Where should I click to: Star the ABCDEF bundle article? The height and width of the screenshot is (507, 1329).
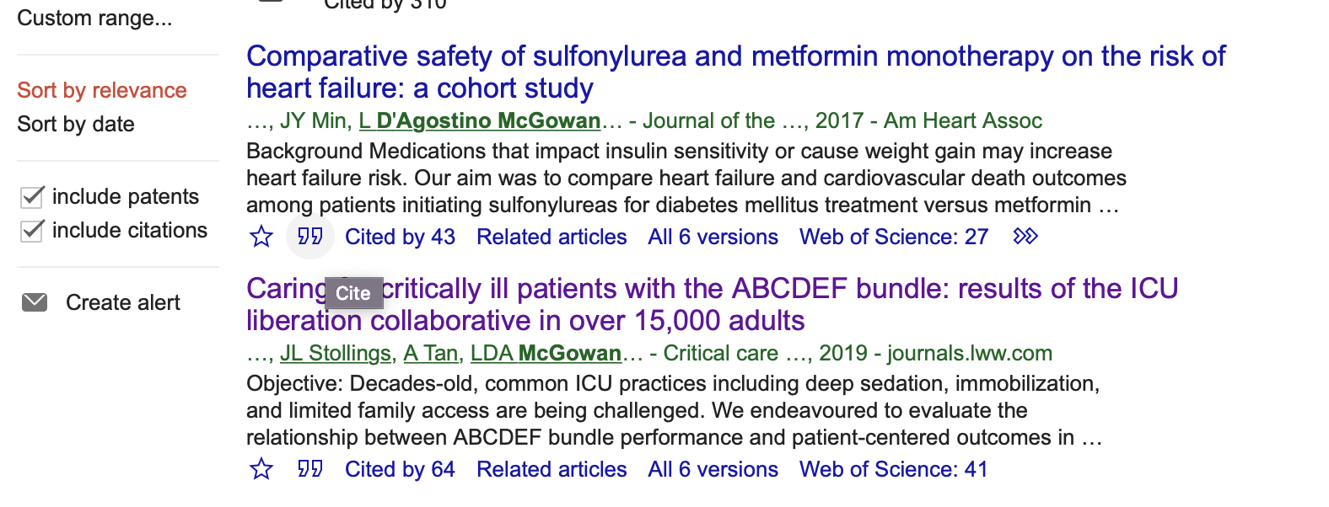point(261,469)
